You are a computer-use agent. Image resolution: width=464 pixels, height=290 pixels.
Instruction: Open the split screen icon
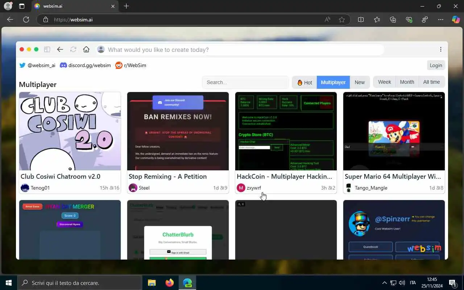[361, 20]
